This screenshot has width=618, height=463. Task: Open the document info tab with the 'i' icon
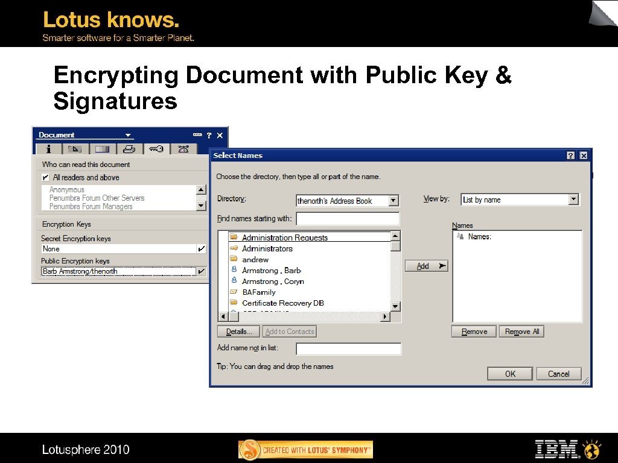pyautogui.click(x=48, y=149)
